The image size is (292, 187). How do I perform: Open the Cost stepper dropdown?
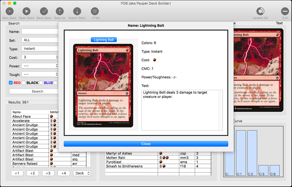(x=40, y=57)
